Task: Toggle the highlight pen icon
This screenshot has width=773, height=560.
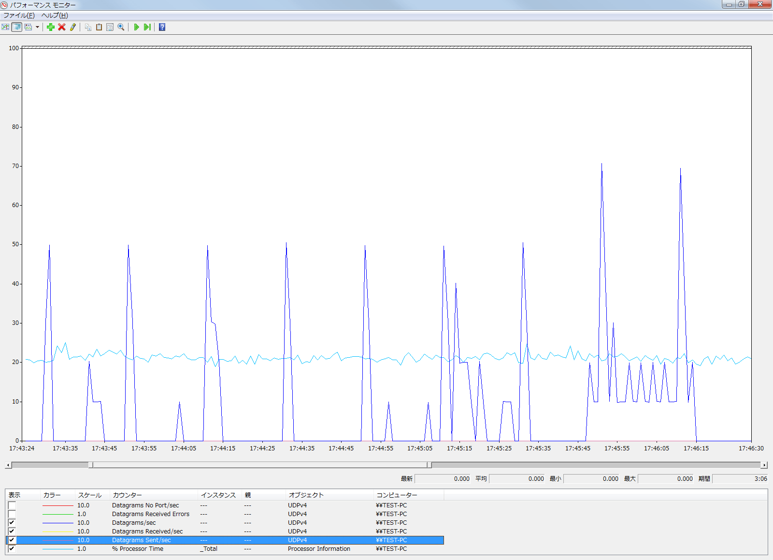Action: point(73,27)
